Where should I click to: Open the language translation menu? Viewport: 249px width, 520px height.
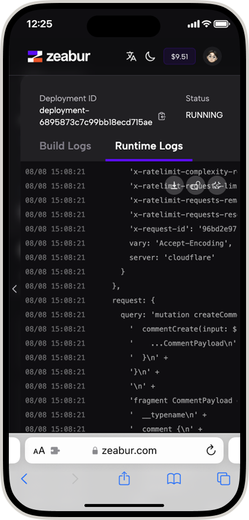pos(131,57)
